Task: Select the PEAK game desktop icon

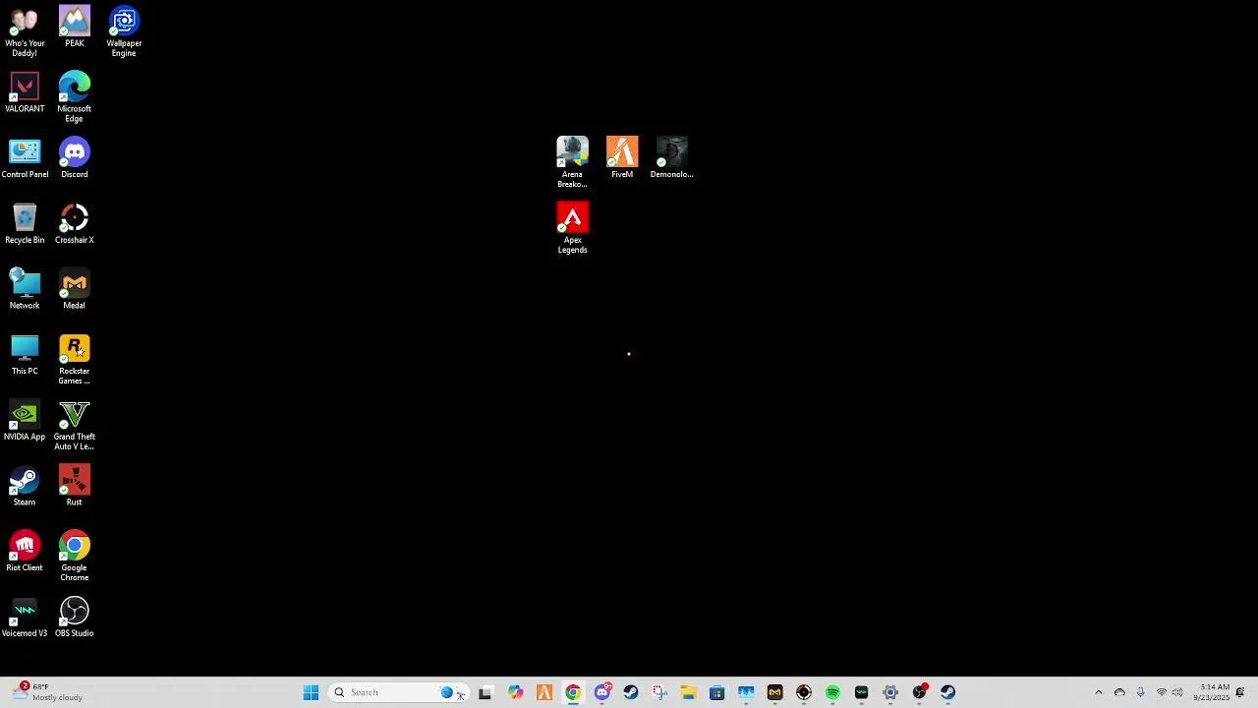Action: coord(75,27)
